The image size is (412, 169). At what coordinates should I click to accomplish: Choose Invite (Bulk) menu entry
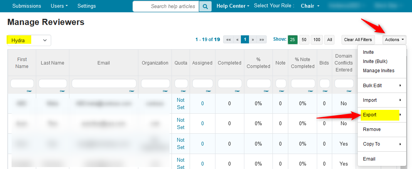[375, 61]
